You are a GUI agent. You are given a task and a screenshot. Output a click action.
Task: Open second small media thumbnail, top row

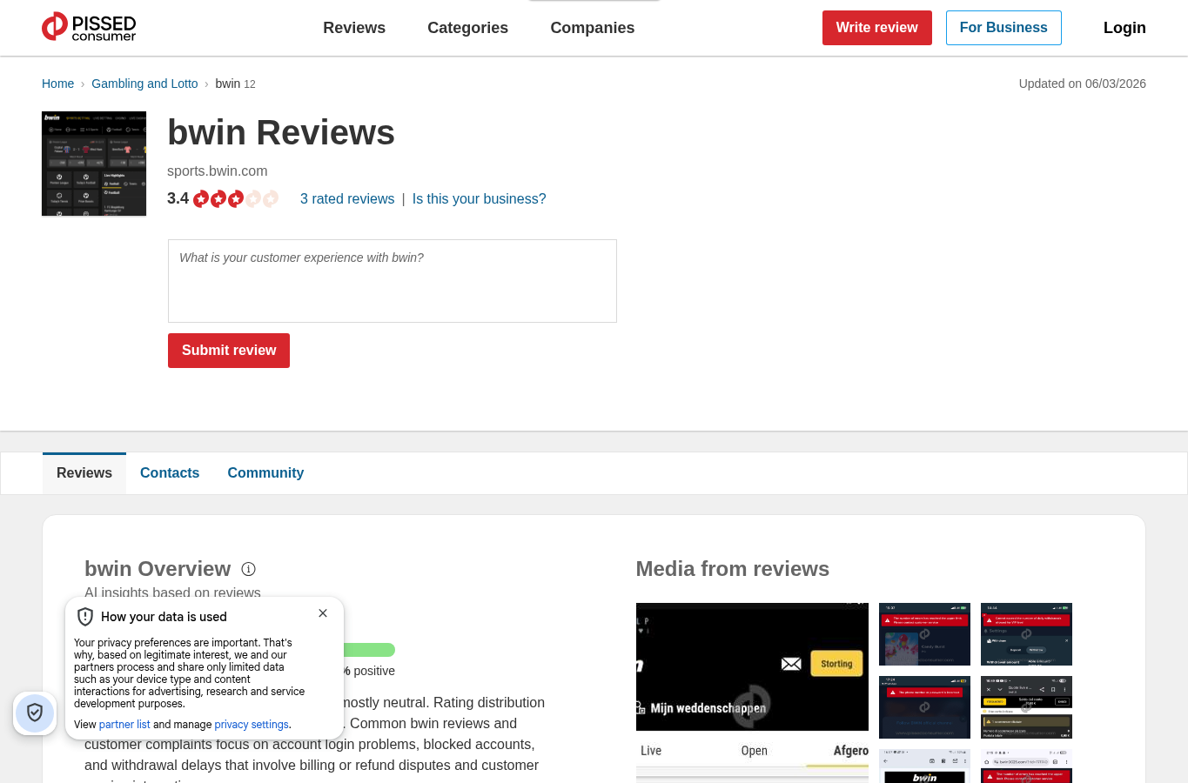click(1026, 634)
